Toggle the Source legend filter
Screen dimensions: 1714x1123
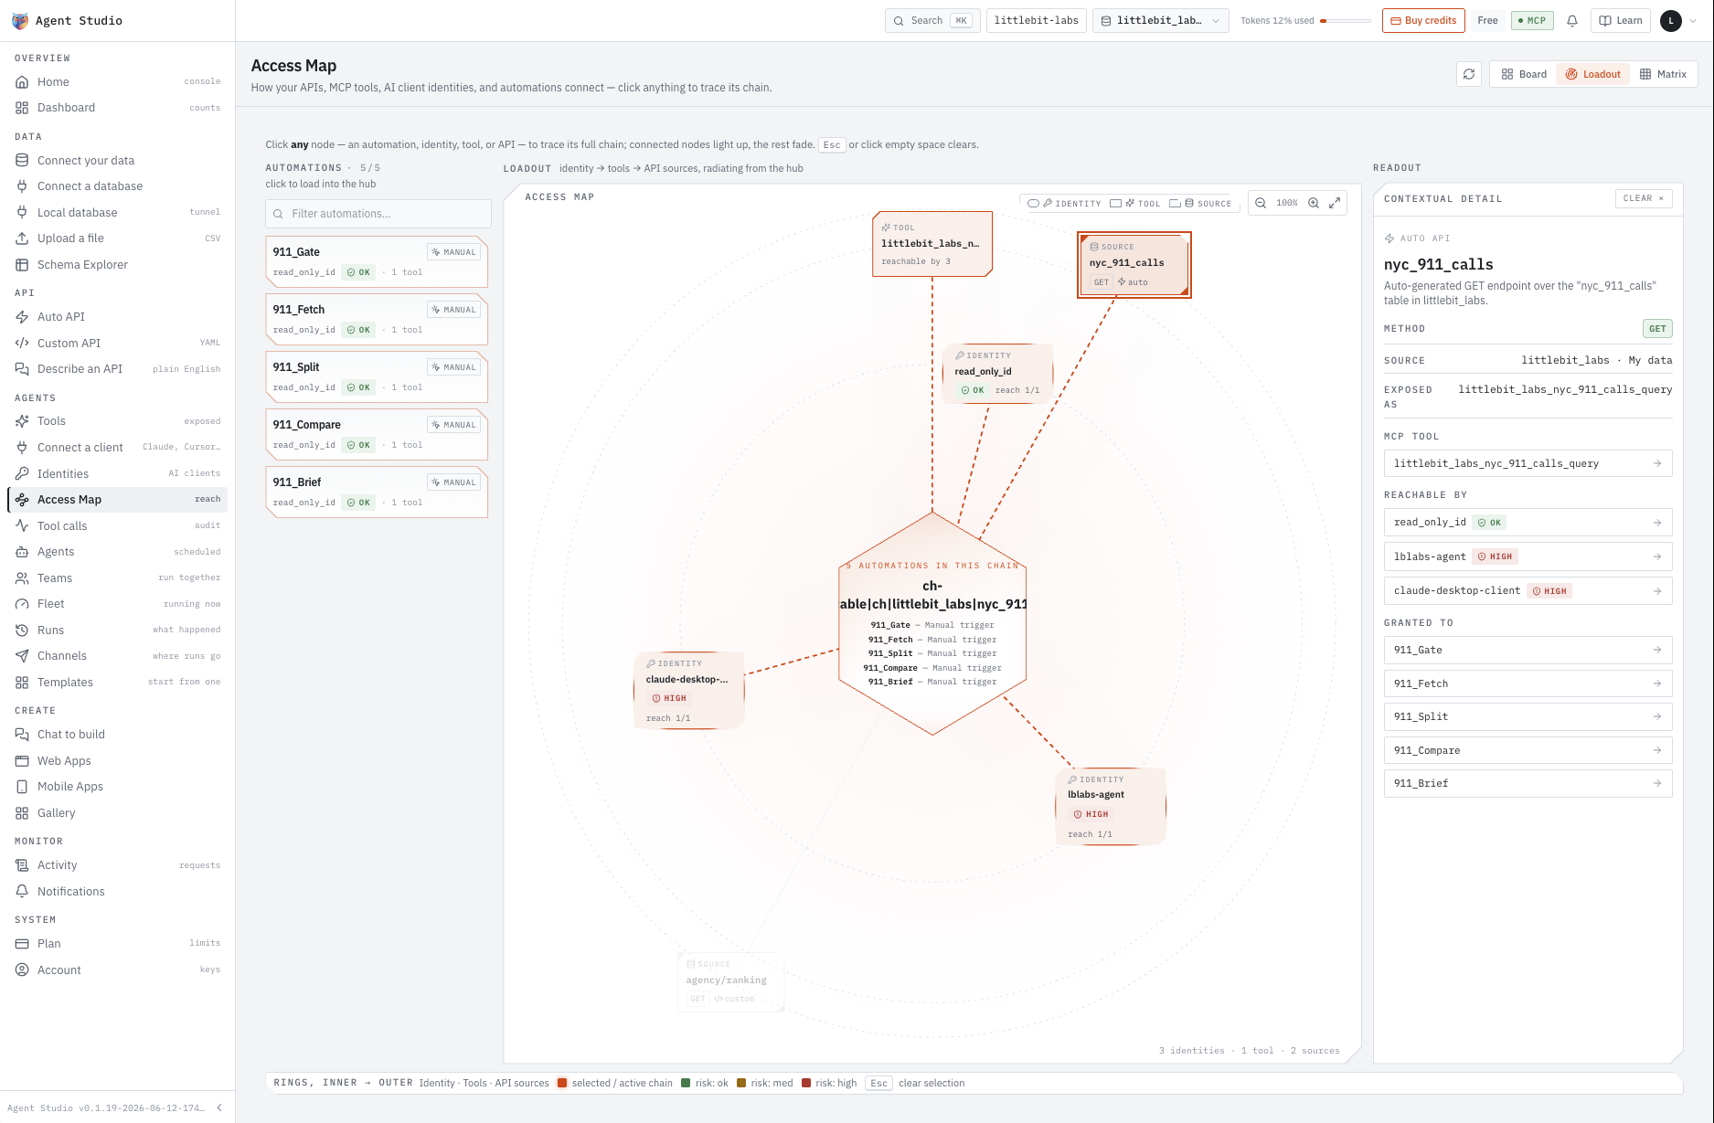pyautogui.click(x=1201, y=204)
